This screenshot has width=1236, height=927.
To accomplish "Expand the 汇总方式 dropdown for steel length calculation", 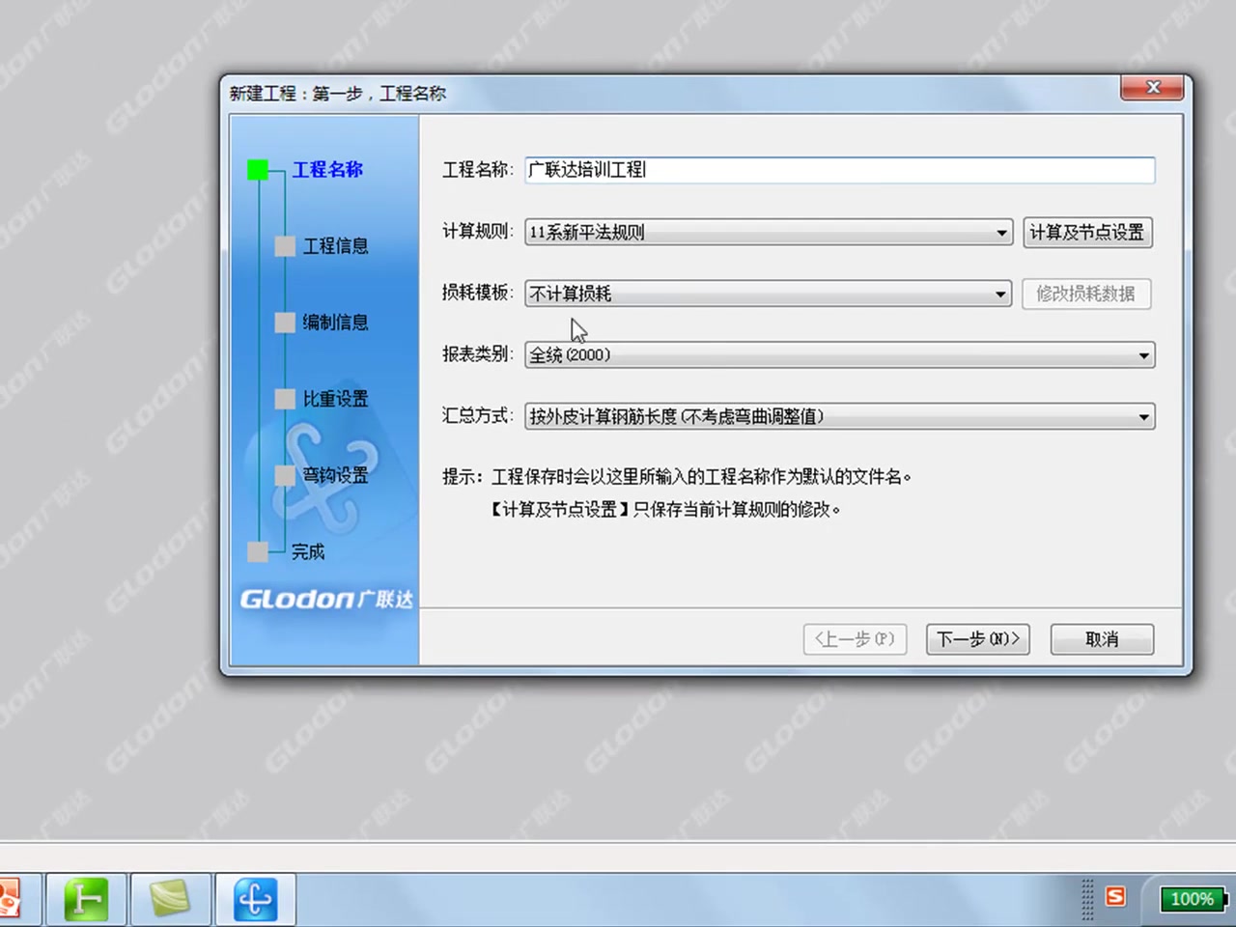I will 1142,416.
